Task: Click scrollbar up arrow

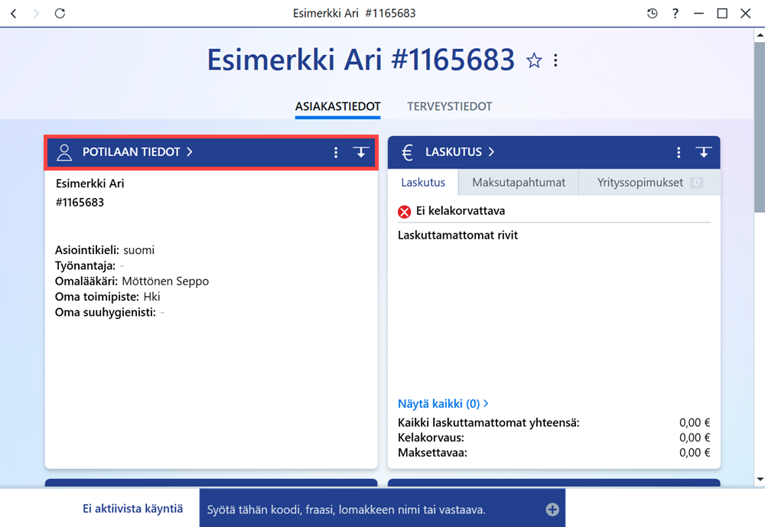Action: pos(760,35)
